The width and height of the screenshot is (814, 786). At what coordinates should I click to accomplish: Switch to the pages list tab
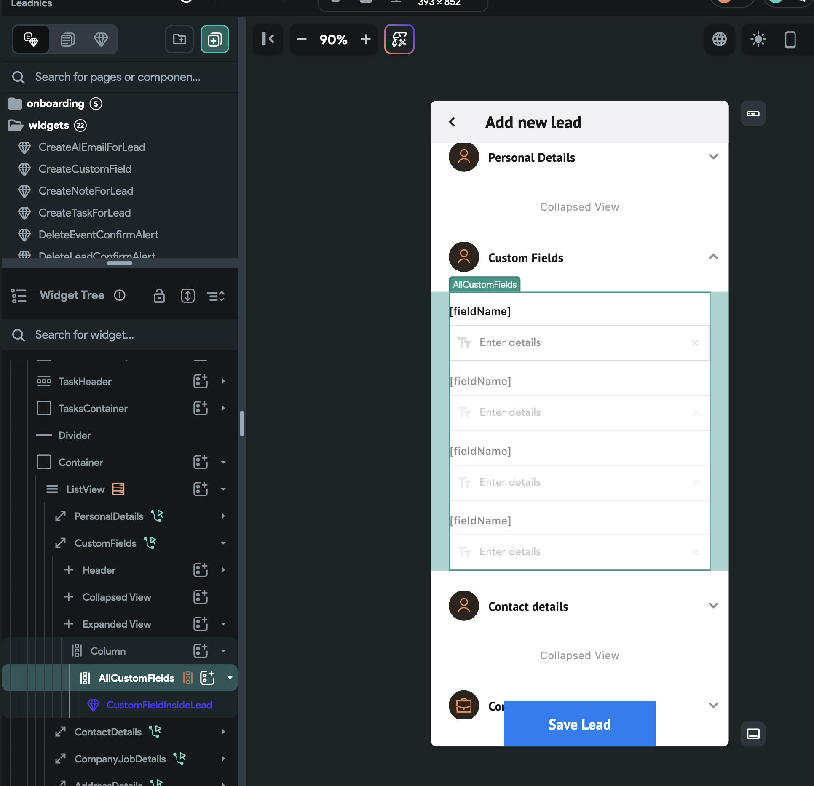[x=67, y=39]
